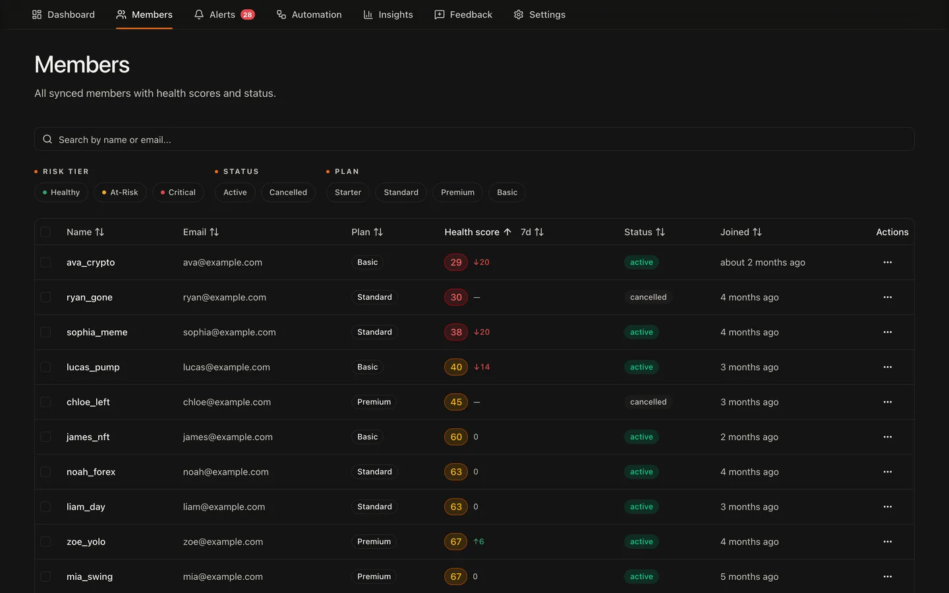The height and width of the screenshot is (593, 949).
Task: Sort table by Plan column
Action: (x=367, y=232)
